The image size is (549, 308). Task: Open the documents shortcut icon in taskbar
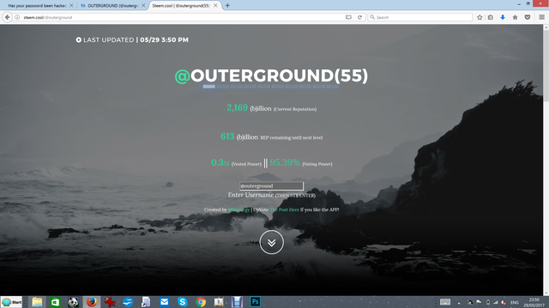point(146,302)
